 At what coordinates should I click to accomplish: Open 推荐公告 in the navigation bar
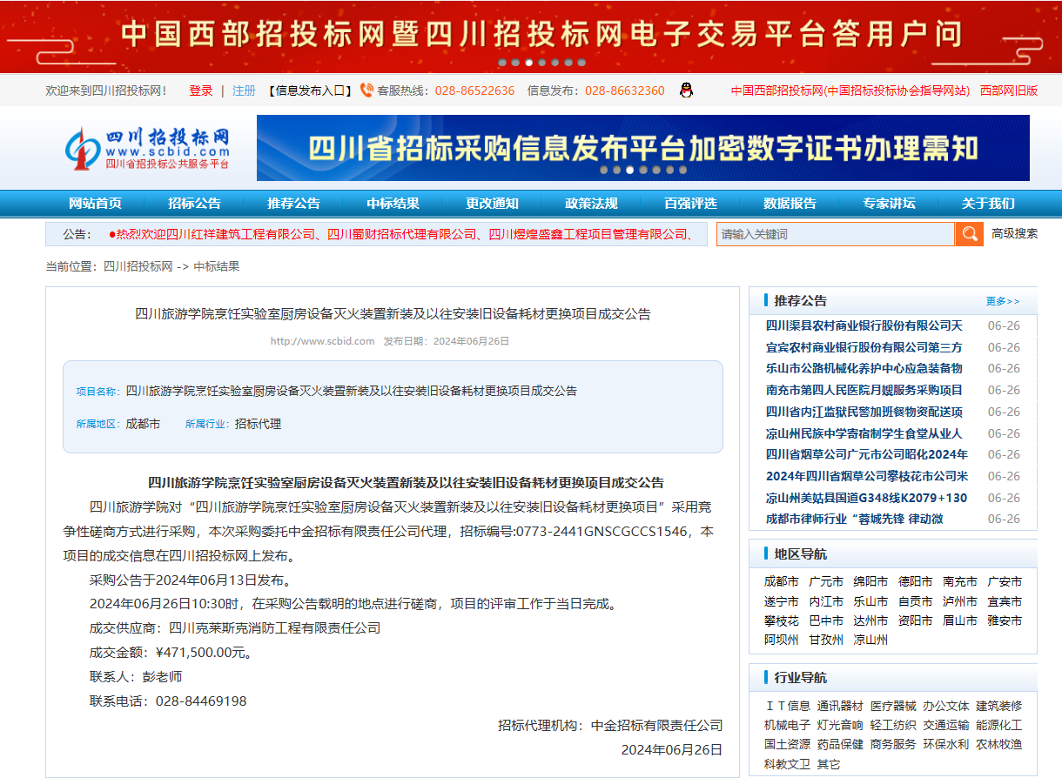[294, 204]
